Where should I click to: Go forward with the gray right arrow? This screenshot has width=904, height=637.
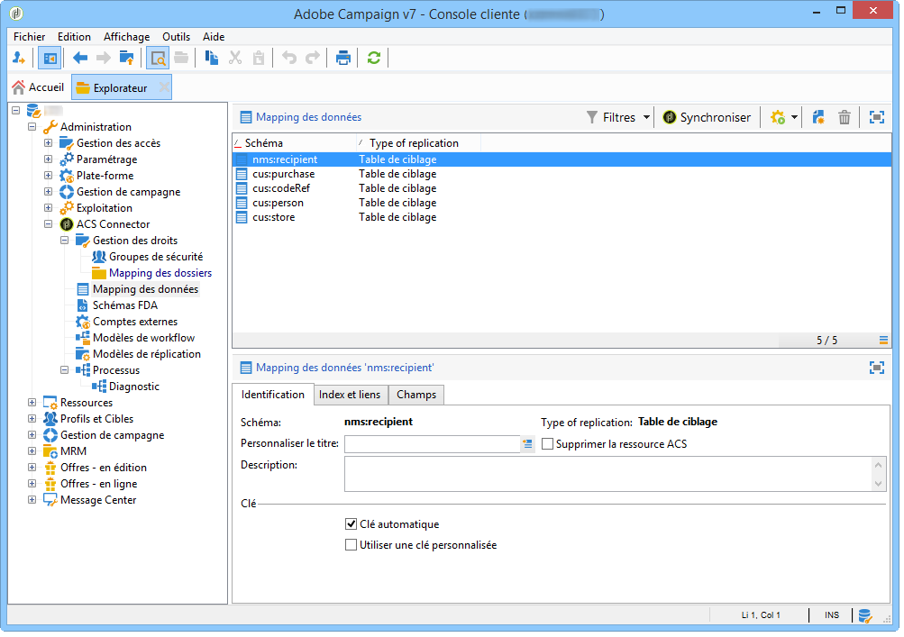(104, 59)
